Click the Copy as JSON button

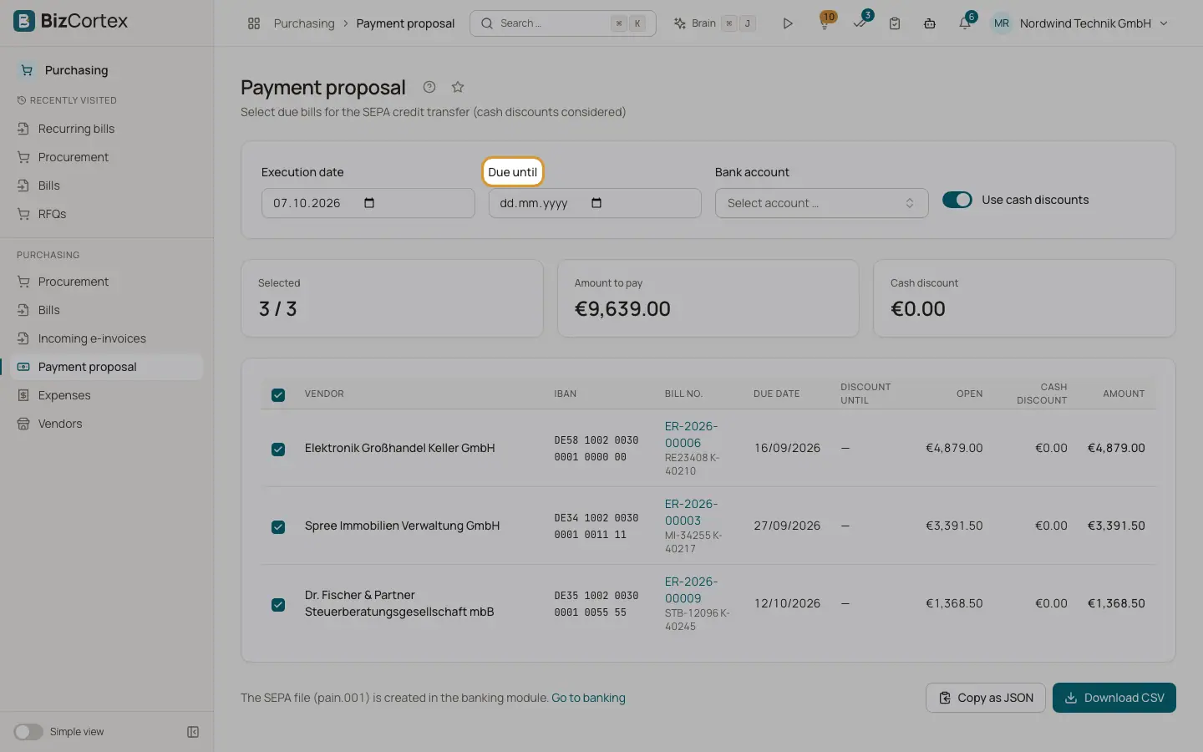986,698
